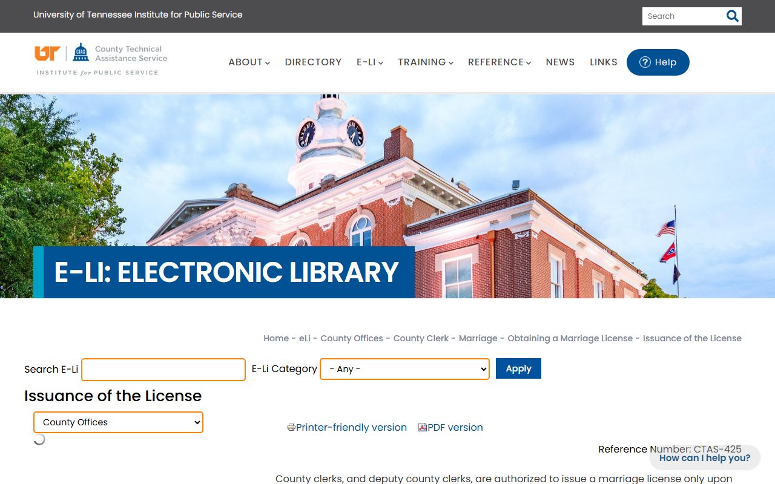Click the Help button
This screenshot has width=775, height=484.
pos(658,62)
